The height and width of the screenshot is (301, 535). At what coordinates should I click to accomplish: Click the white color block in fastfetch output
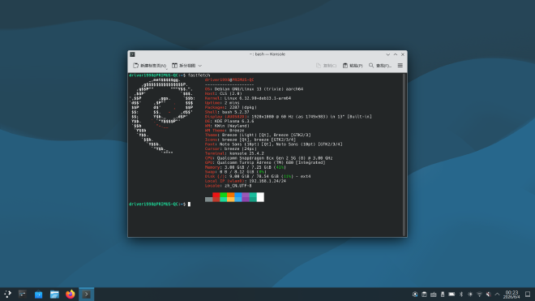[260, 197]
